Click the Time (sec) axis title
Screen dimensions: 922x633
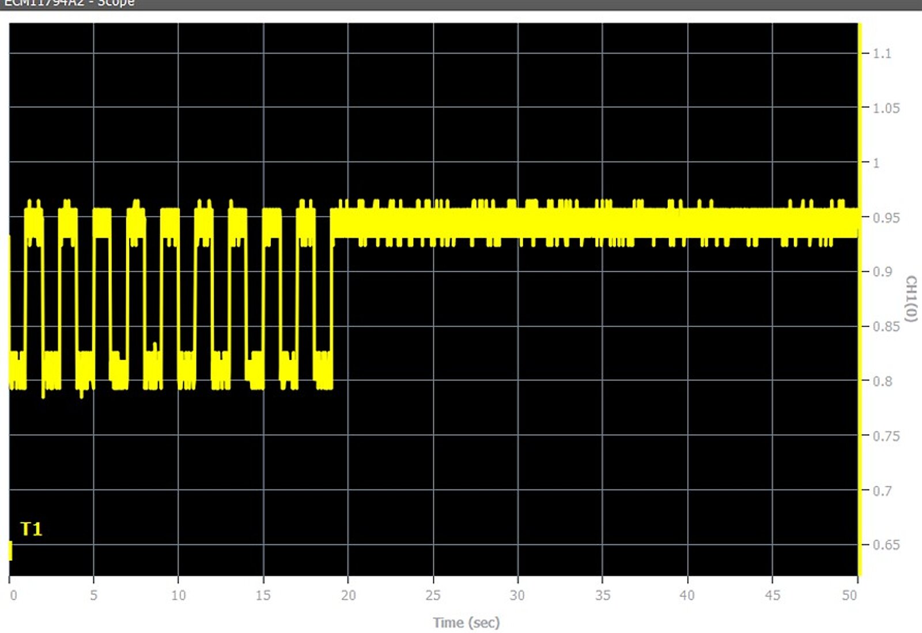(466, 623)
